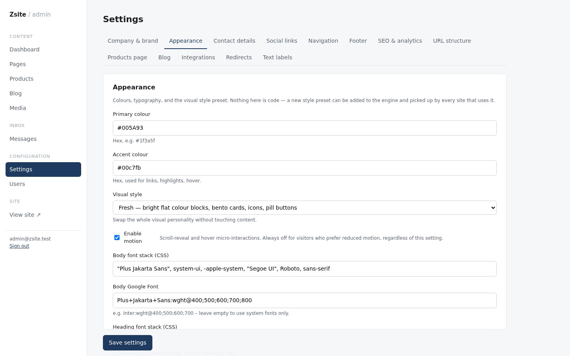
Task: Focus the Primary colour hex field
Action: click(x=305, y=128)
